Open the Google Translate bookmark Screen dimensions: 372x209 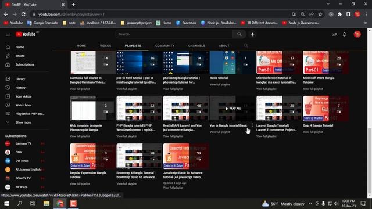tap(42, 23)
